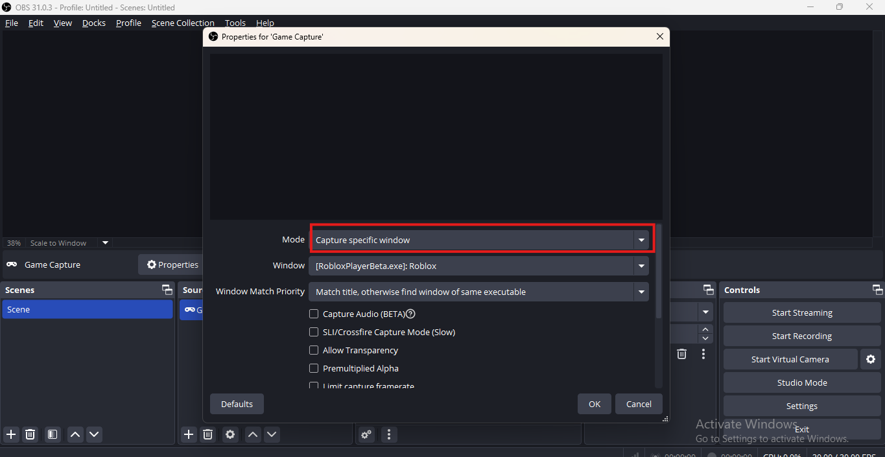
Task: Toggle Premultiplied Alpha checkbox
Action: click(x=314, y=368)
